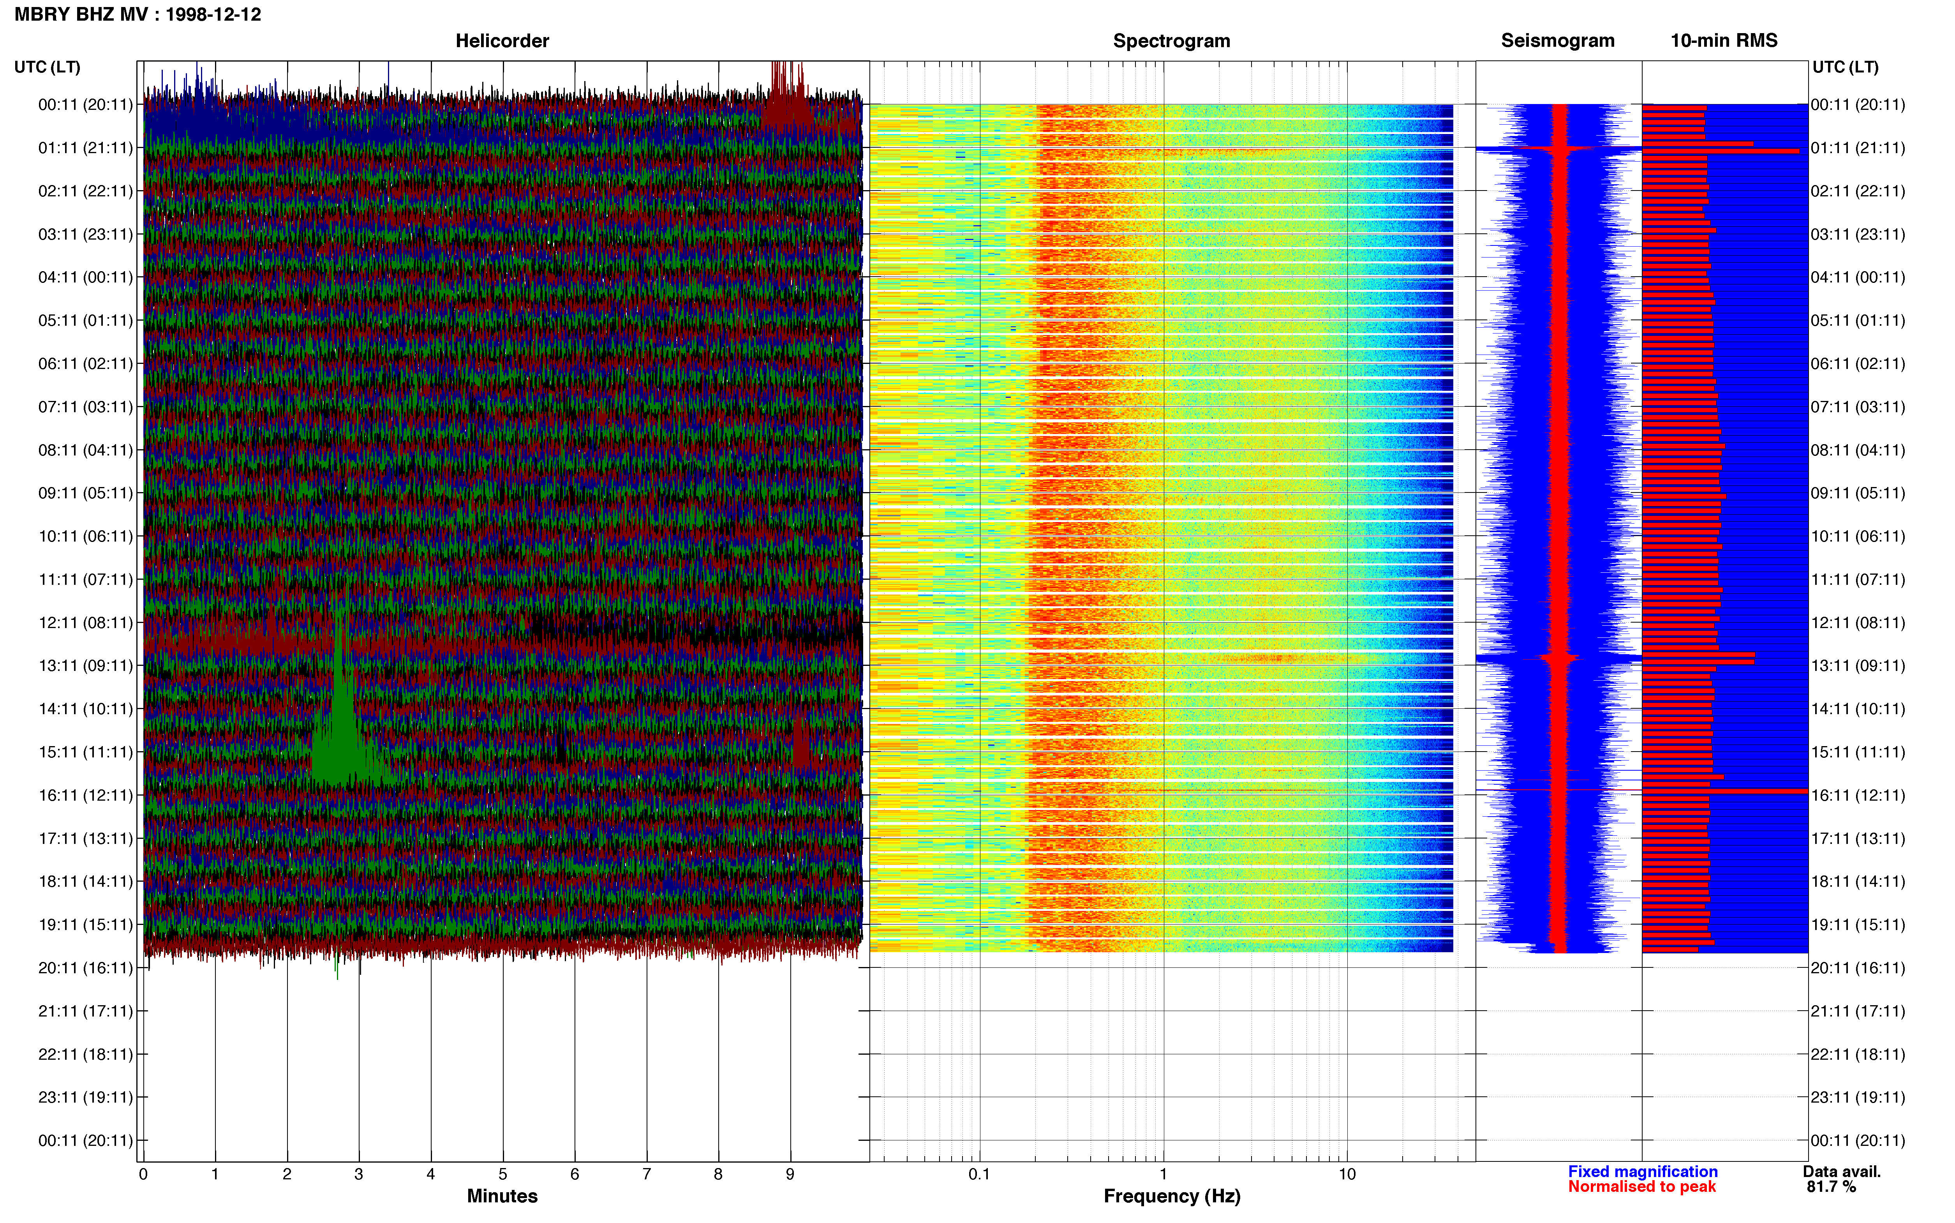Click the seismogram spike near 13:11
The height and width of the screenshot is (1223, 1955).
[x=1559, y=658]
